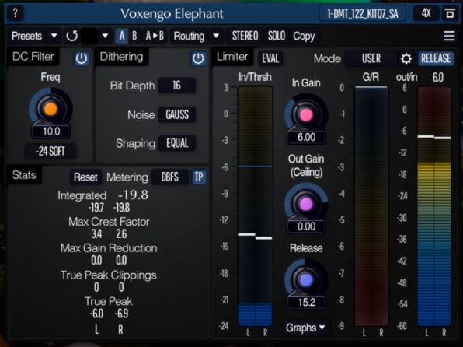463x347 pixels.
Task: Click the 4X oversampling button
Action: pyautogui.click(x=426, y=13)
